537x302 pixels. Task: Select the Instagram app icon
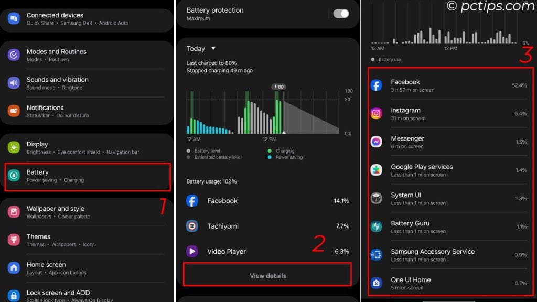(x=376, y=113)
